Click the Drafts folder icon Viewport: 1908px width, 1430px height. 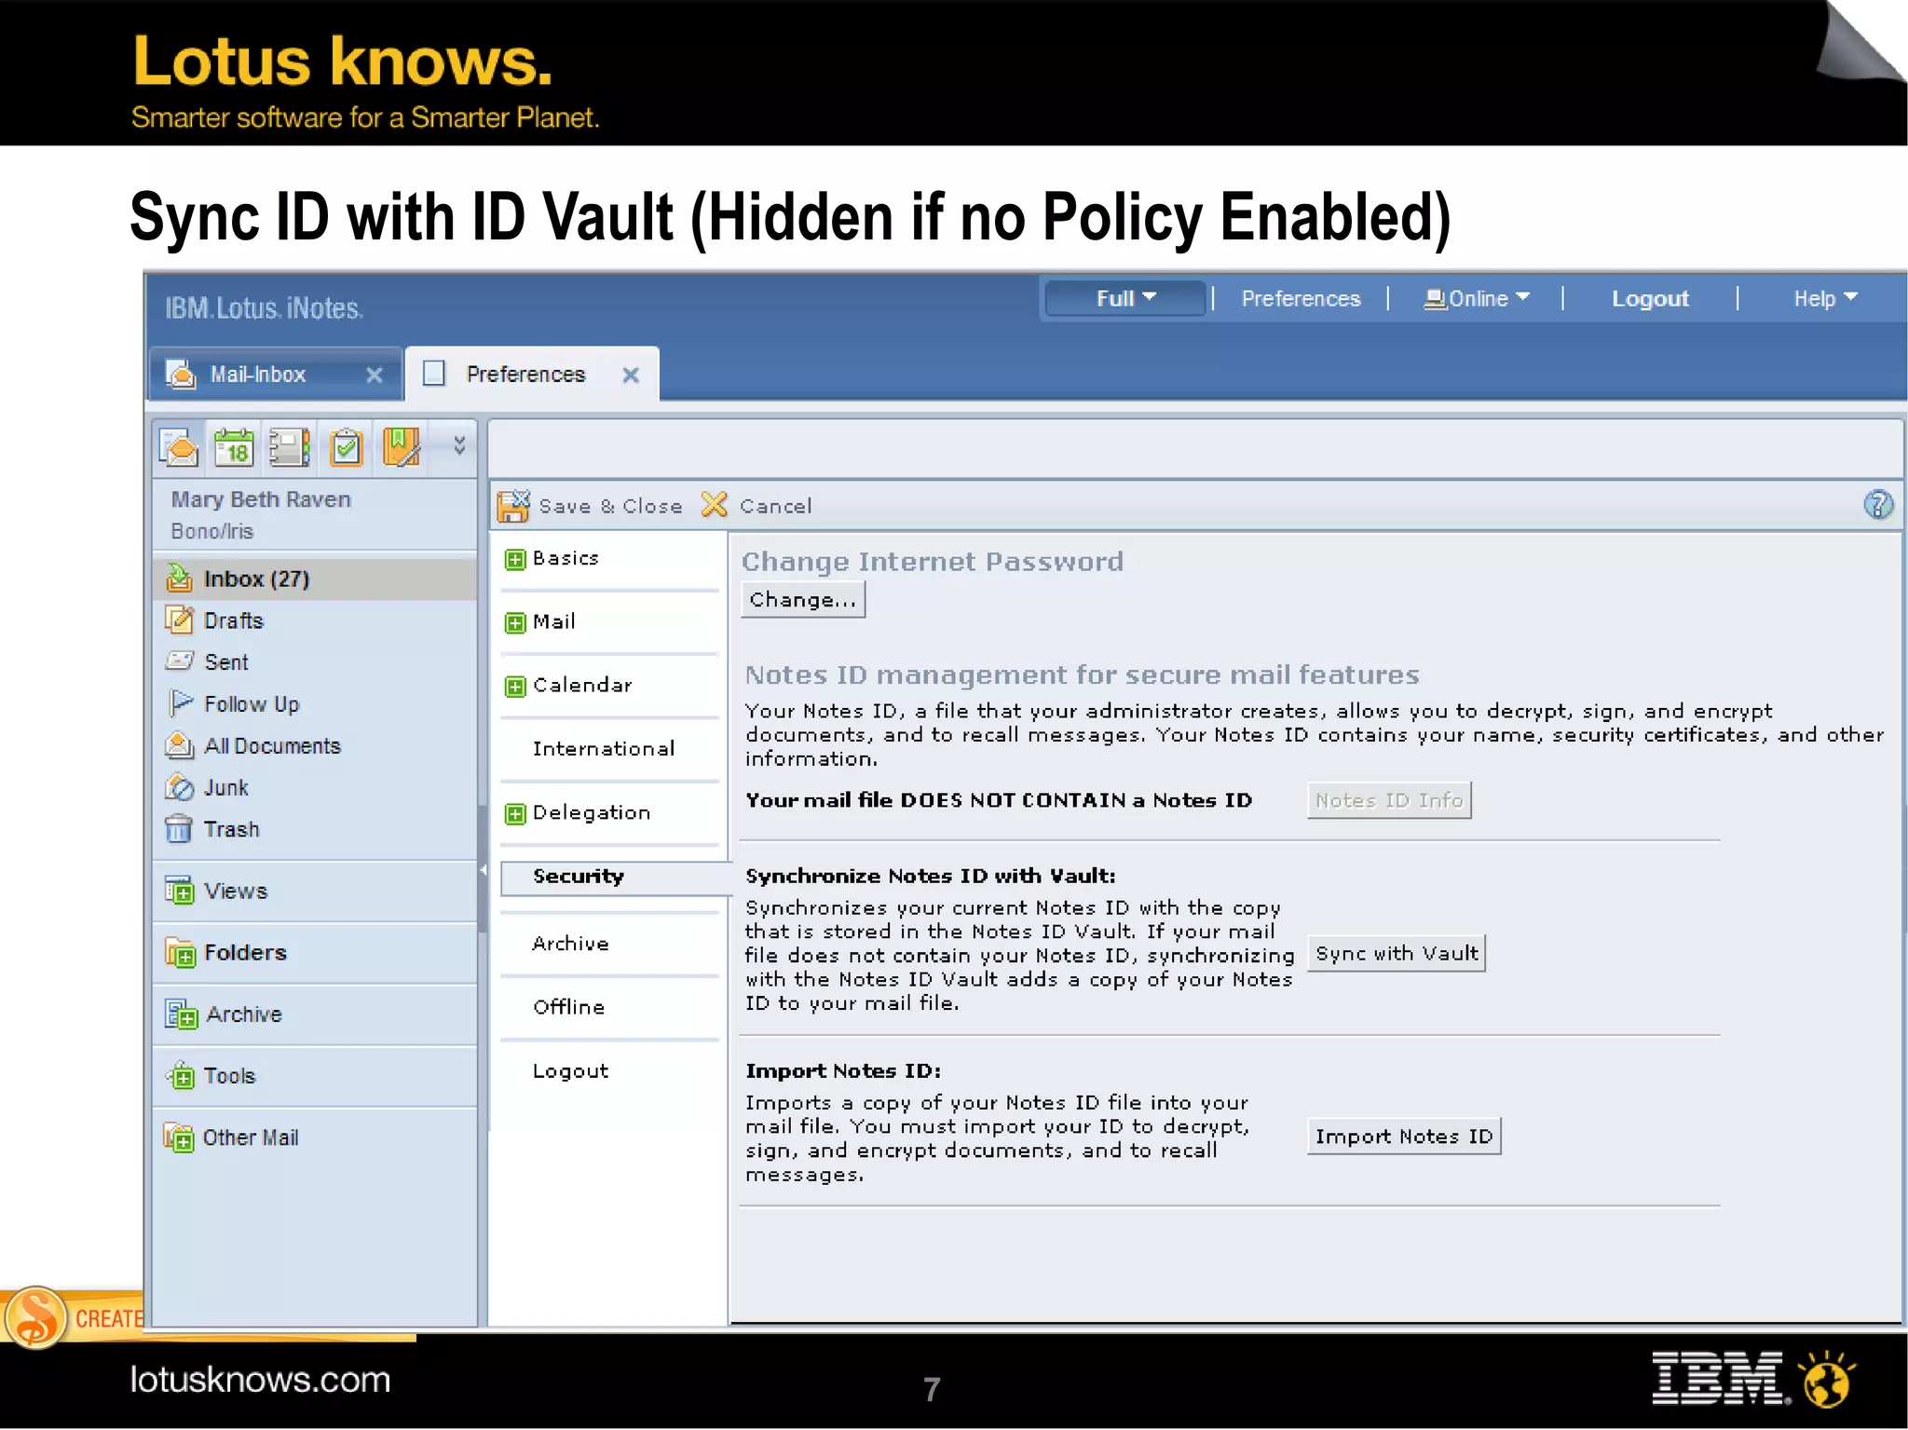179,620
